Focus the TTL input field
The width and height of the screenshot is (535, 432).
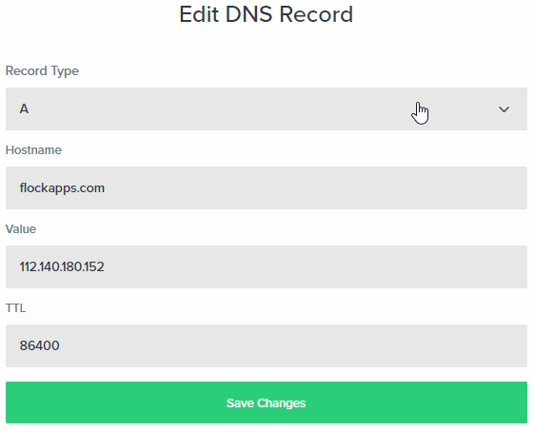pyautogui.click(x=267, y=345)
